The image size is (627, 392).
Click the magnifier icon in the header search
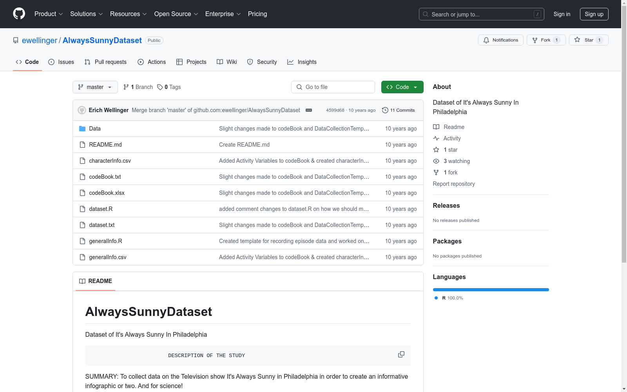point(426,14)
